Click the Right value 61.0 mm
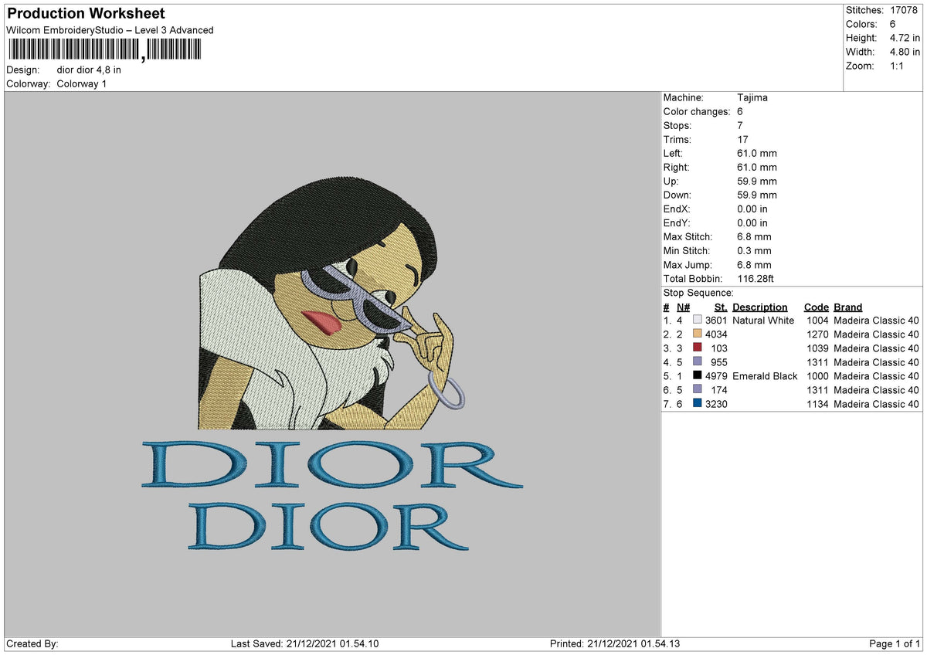Image resolution: width=927 pixels, height=655 pixels. 757,168
